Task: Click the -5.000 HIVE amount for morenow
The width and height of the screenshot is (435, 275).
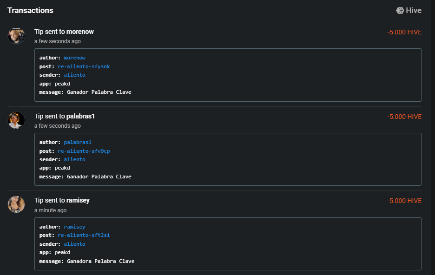Action: (x=404, y=32)
